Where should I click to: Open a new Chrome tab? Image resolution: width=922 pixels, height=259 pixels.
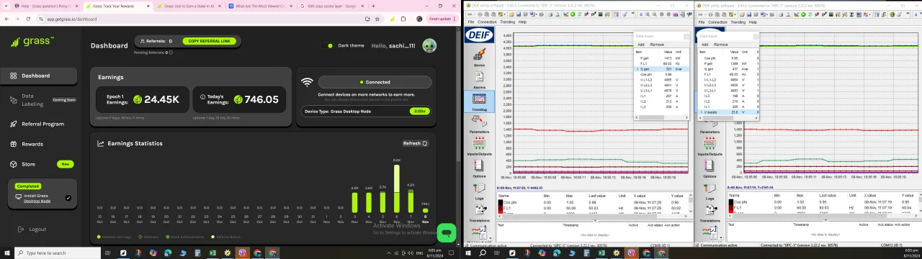(x=373, y=6)
